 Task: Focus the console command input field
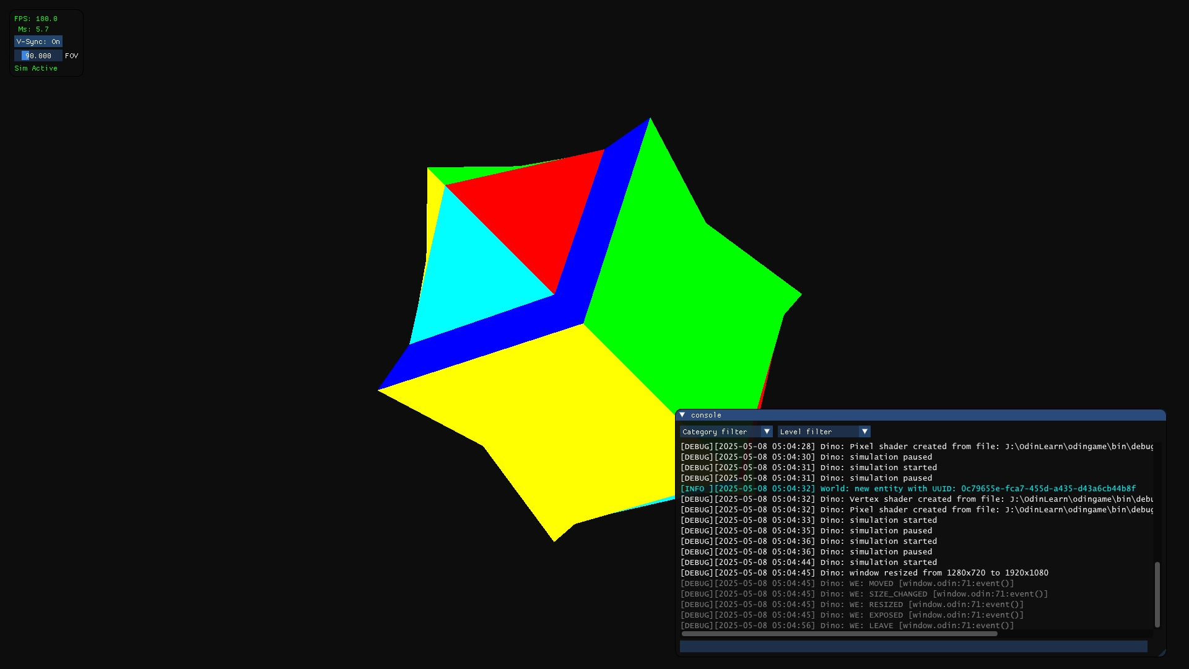coord(913,647)
